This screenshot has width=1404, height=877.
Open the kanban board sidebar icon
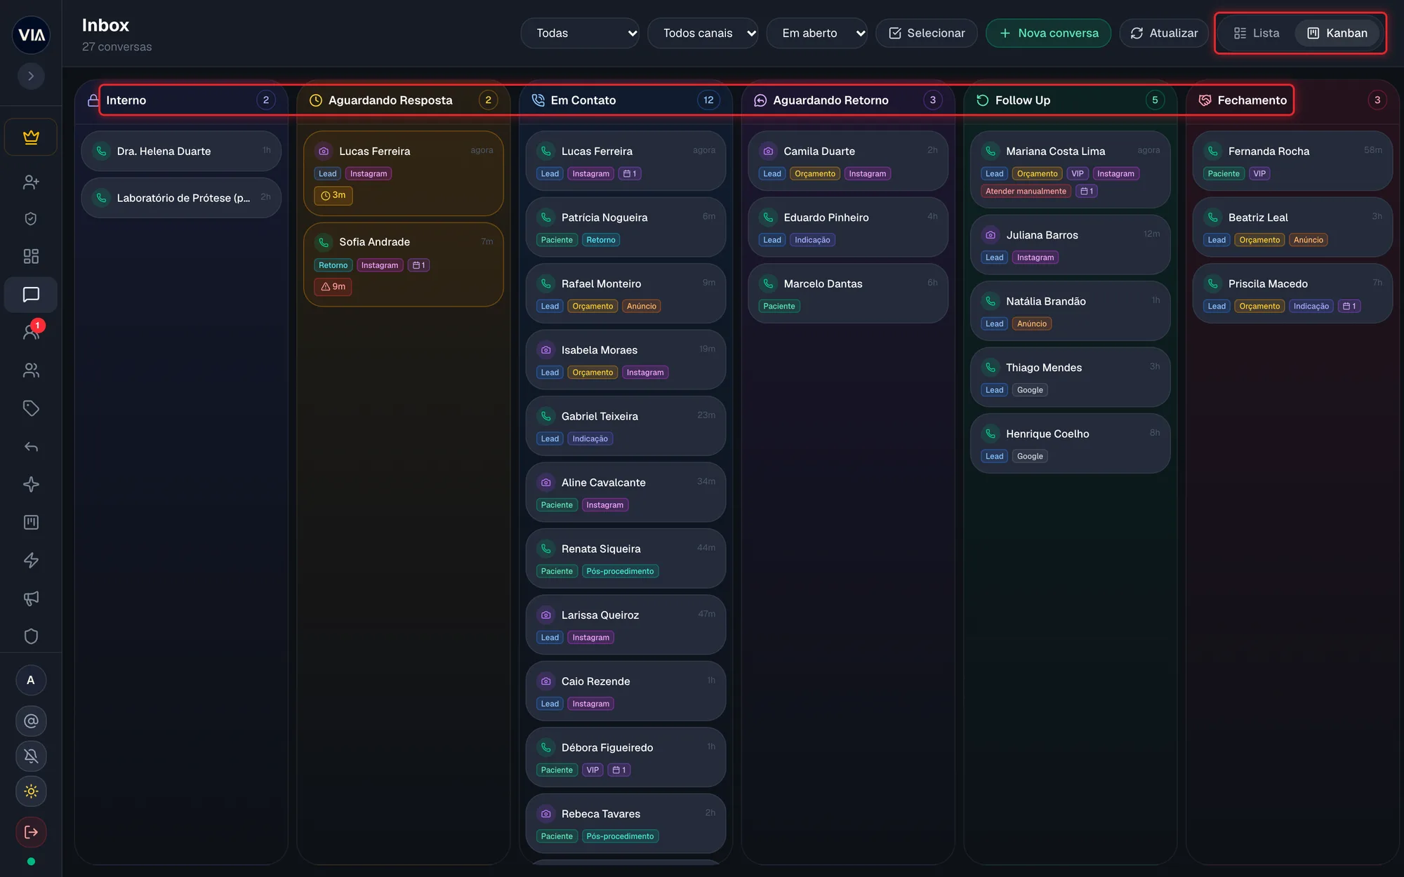(31, 522)
